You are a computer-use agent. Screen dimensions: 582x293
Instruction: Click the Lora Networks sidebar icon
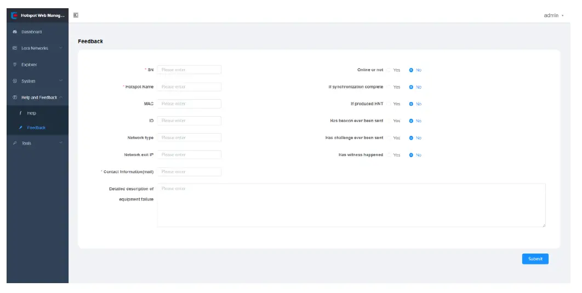coord(15,48)
